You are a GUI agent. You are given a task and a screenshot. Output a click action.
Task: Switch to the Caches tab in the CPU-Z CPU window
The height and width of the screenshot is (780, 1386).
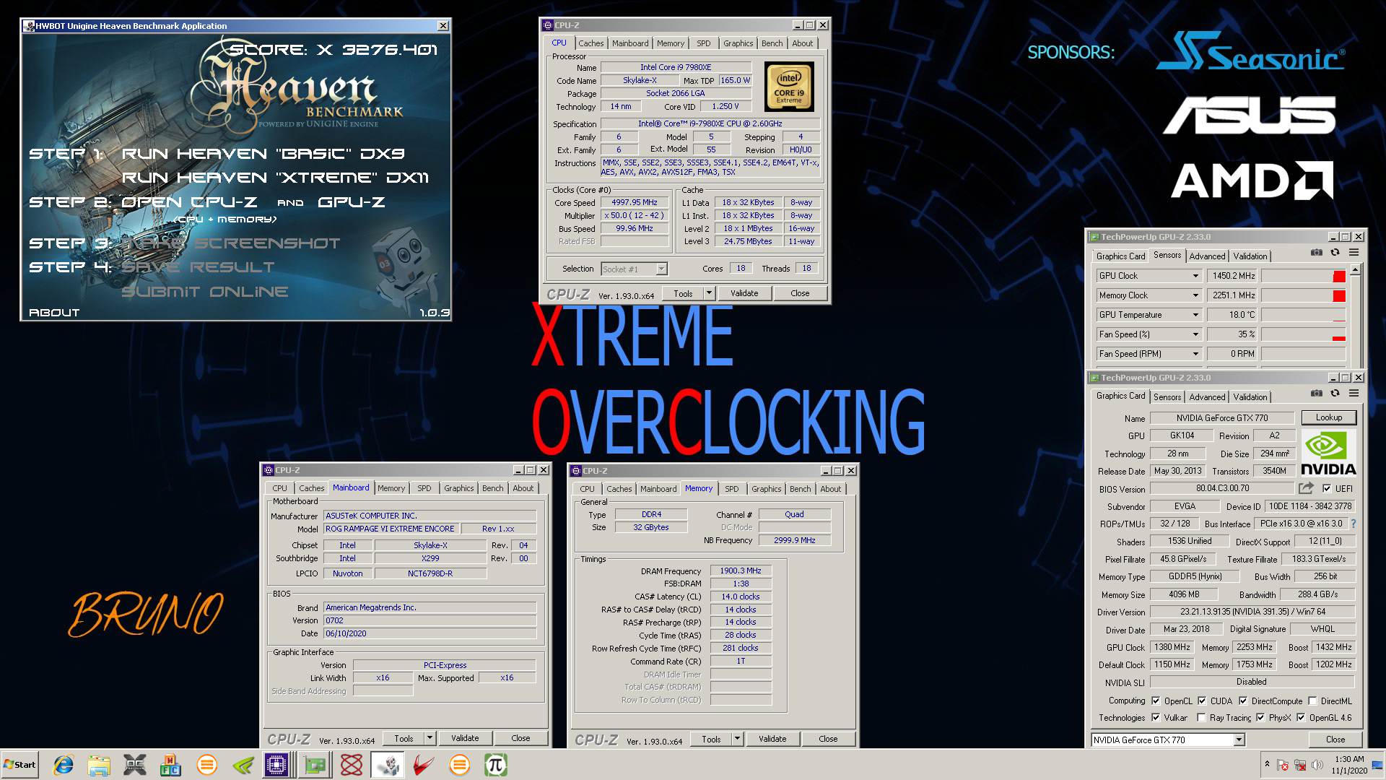click(590, 43)
